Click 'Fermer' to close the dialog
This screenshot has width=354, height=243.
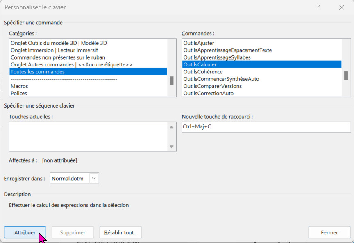click(x=329, y=232)
